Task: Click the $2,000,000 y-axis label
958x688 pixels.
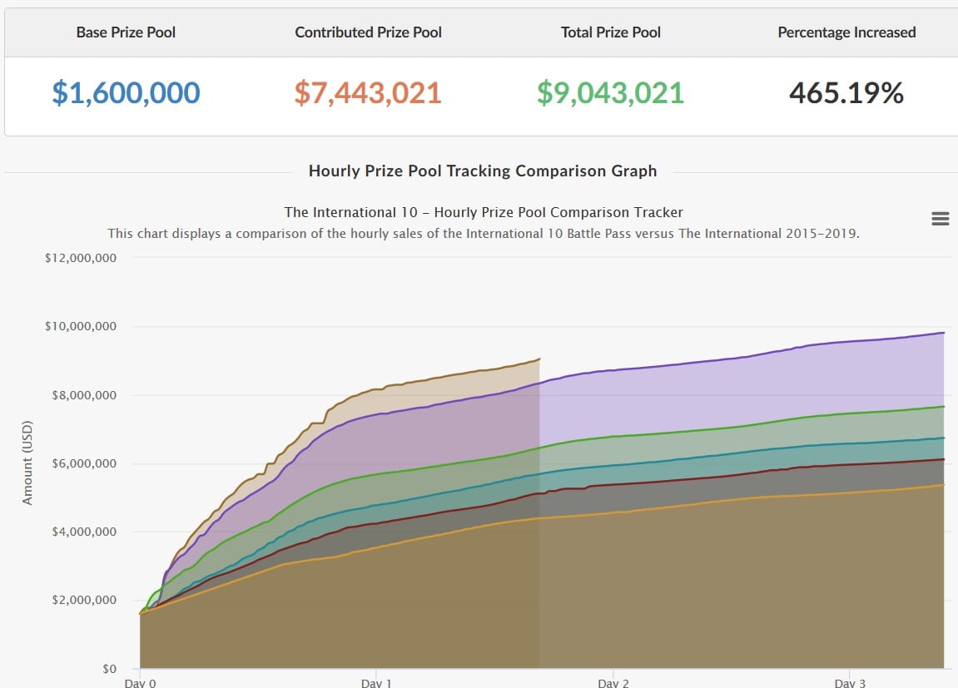Action: tap(84, 600)
